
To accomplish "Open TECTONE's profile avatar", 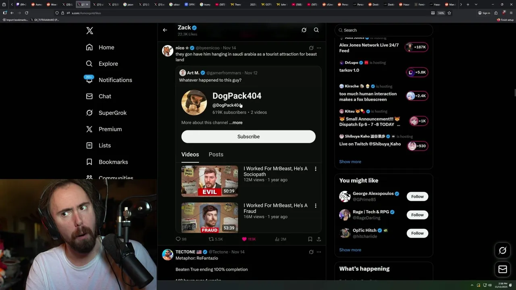I will tap(167, 255).
